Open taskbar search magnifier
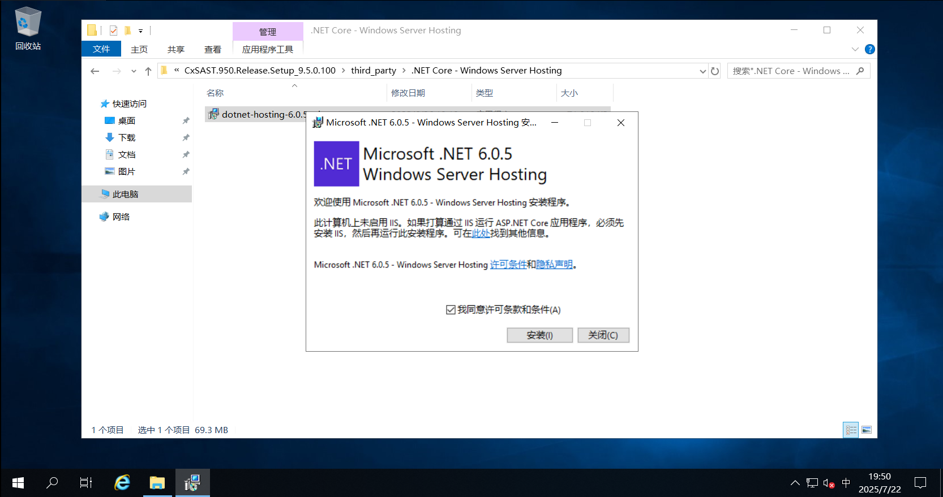 [52, 483]
